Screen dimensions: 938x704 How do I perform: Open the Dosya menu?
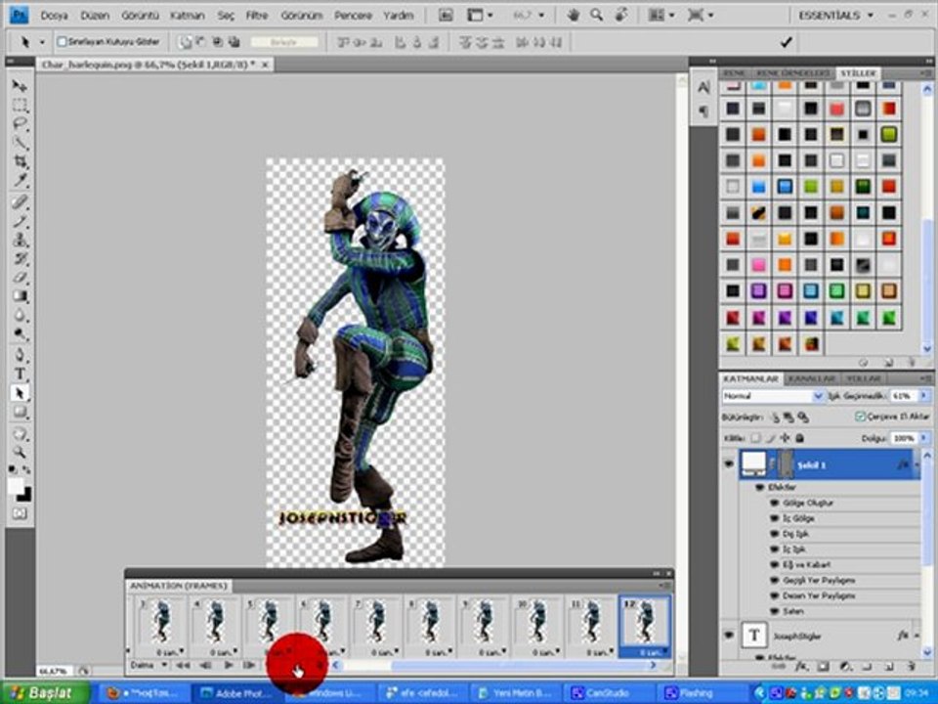(55, 15)
